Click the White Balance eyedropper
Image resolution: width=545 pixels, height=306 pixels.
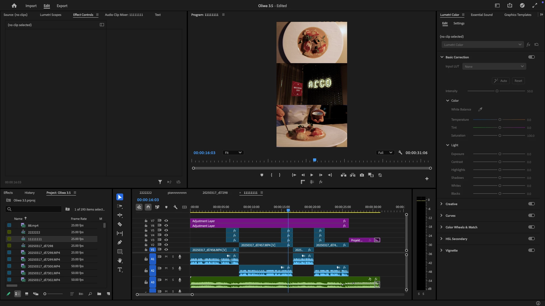pos(480,109)
